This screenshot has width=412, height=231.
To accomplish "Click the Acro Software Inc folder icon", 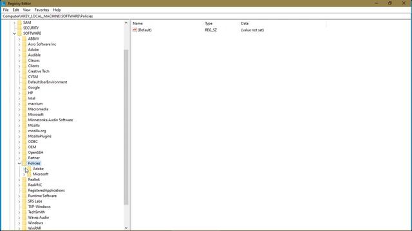I will (24, 44).
